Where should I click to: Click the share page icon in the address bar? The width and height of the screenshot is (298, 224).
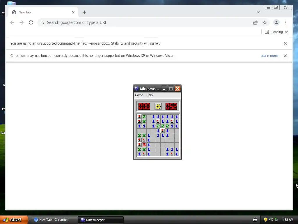(x=256, y=22)
